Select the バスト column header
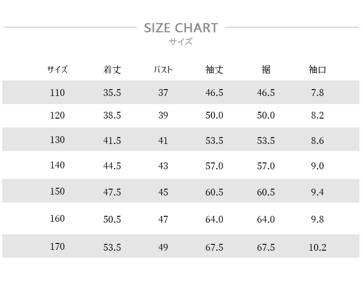 click(163, 70)
